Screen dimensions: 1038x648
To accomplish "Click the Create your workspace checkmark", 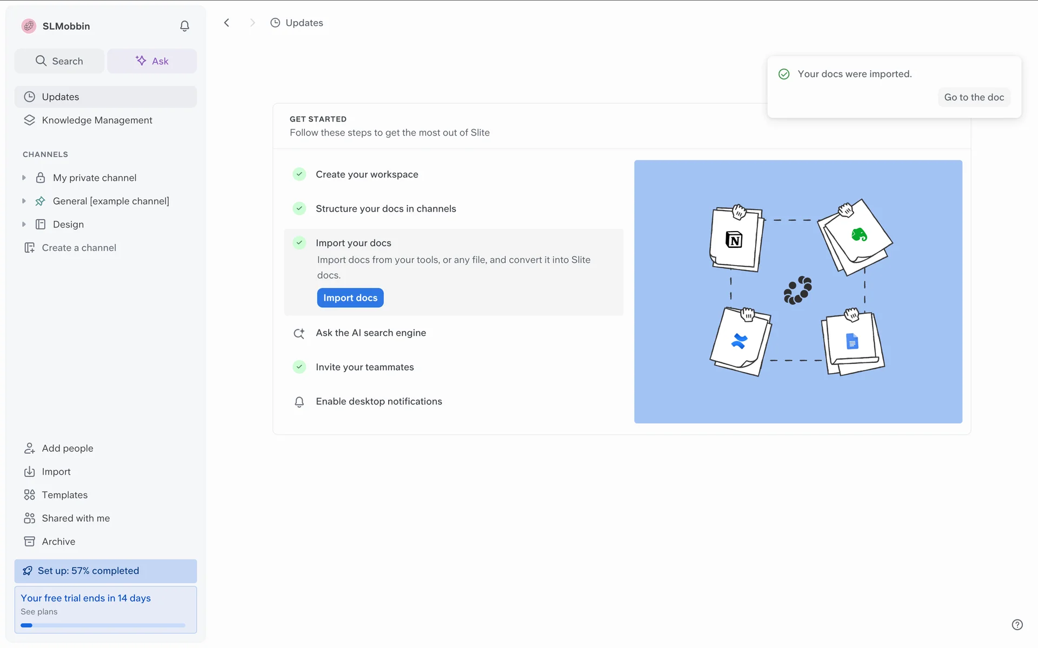I will coord(300,174).
